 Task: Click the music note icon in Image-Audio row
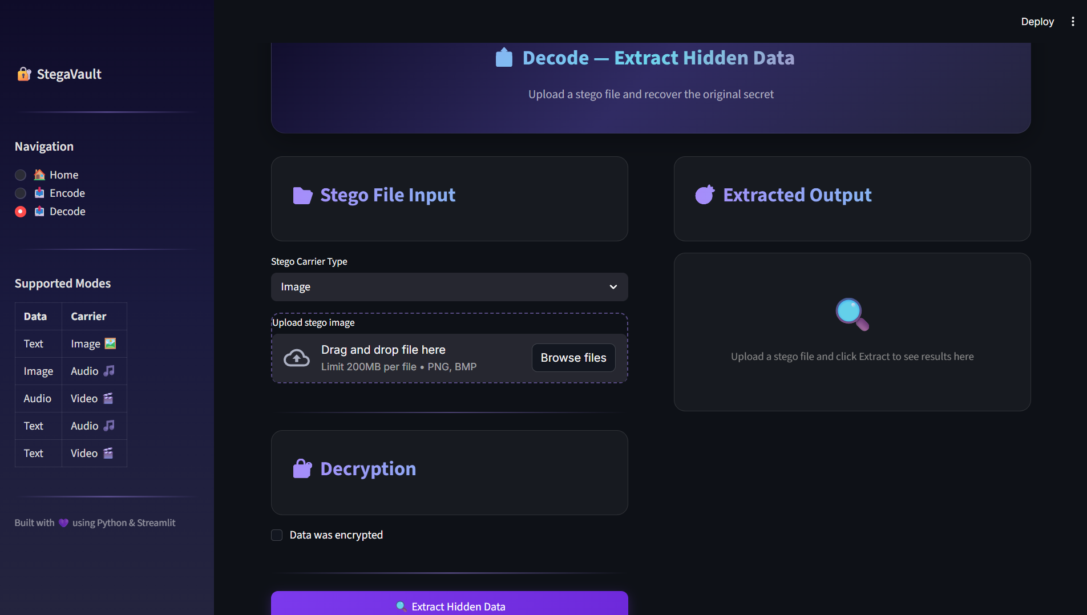coord(109,371)
